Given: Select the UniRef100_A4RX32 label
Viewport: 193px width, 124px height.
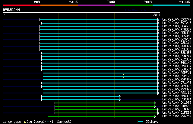Looking at the screenshot, I should click(177, 106).
